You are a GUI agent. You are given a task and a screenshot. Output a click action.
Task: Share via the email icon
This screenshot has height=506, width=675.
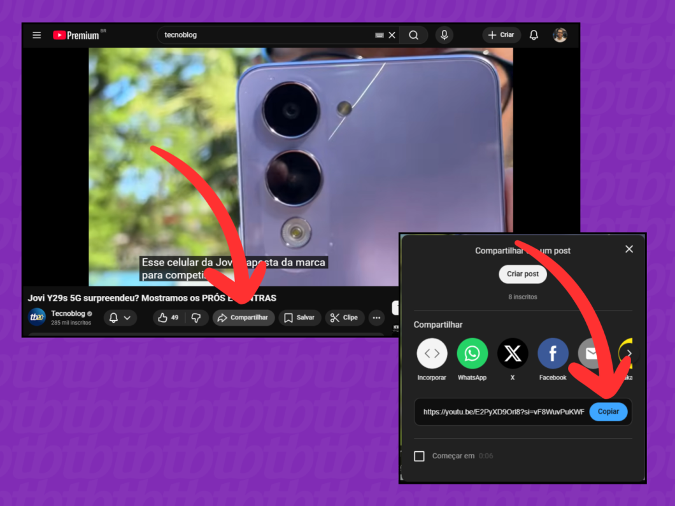(590, 353)
